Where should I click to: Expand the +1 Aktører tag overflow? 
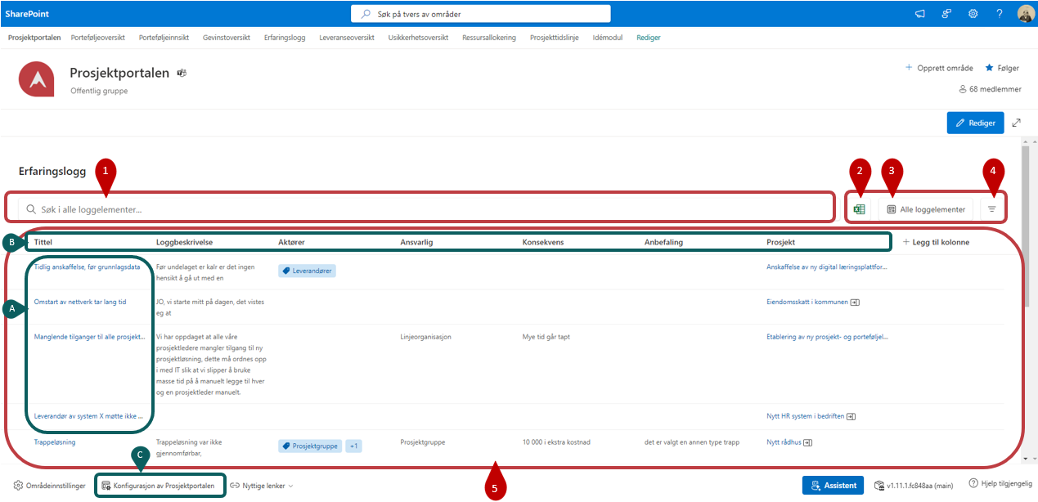pos(353,446)
